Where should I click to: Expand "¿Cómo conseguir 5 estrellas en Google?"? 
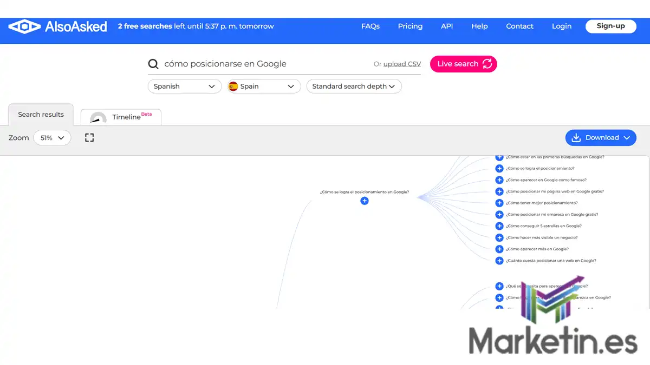coord(499,225)
